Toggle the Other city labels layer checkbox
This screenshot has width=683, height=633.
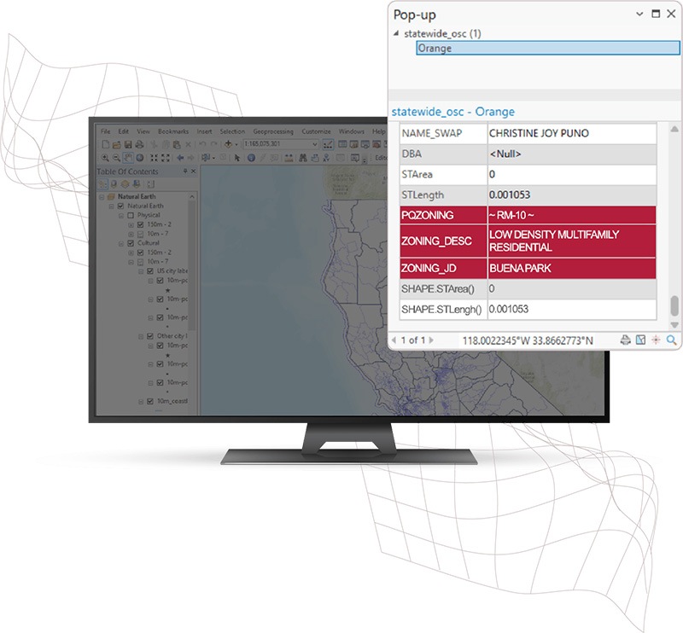[x=150, y=336]
